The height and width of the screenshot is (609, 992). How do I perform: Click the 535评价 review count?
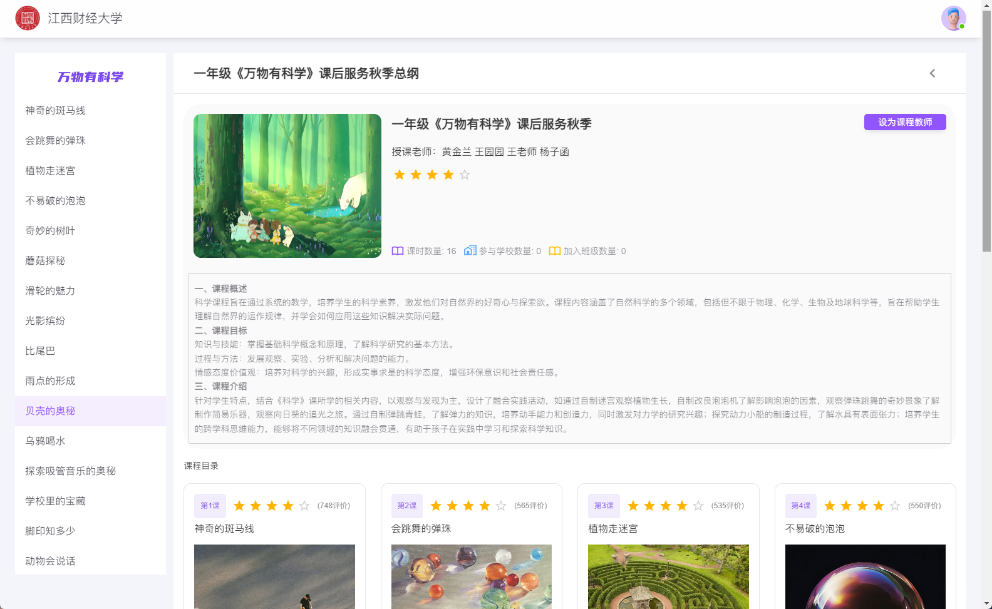pyautogui.click(x=728, y=506)
